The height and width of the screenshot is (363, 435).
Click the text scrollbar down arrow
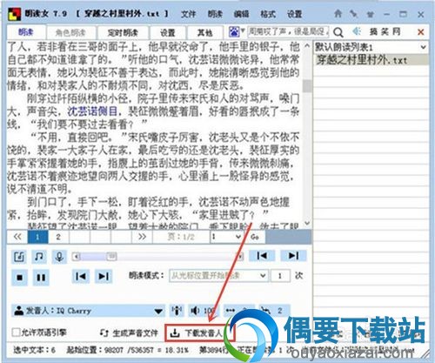click(307, 223)
